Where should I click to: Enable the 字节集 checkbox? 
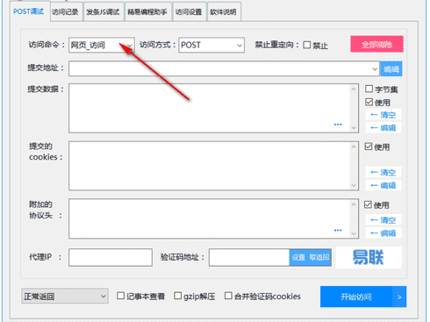369,89
